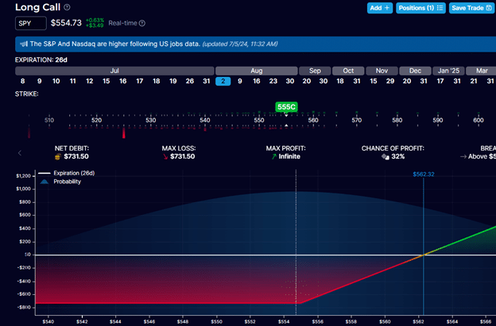Click the megaphone news icon in banner

pos(24,44)
